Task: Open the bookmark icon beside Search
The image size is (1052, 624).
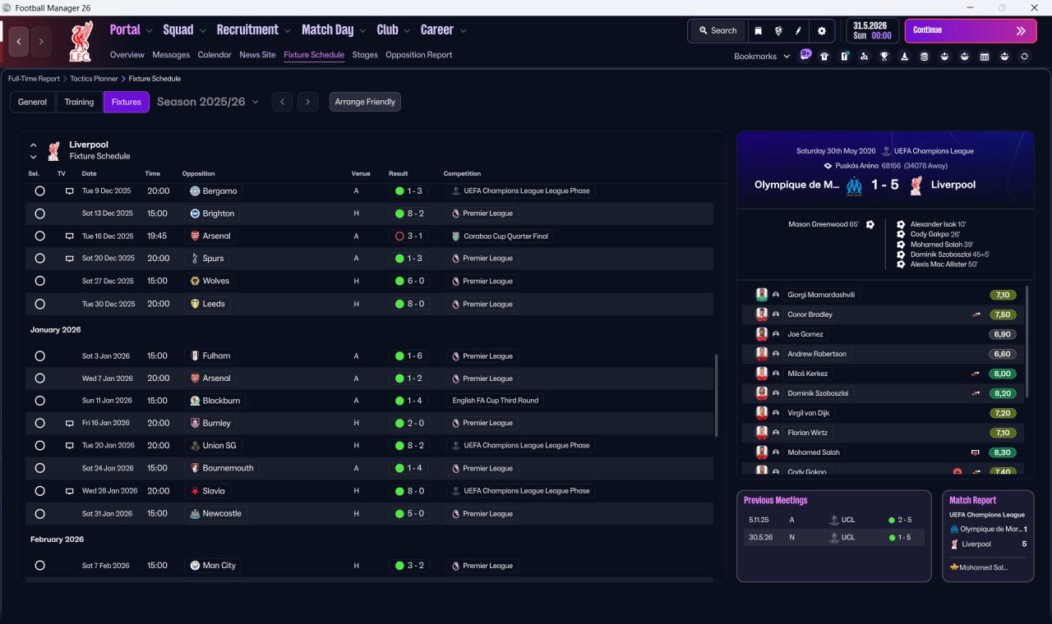Action: [x=759, y=30]
